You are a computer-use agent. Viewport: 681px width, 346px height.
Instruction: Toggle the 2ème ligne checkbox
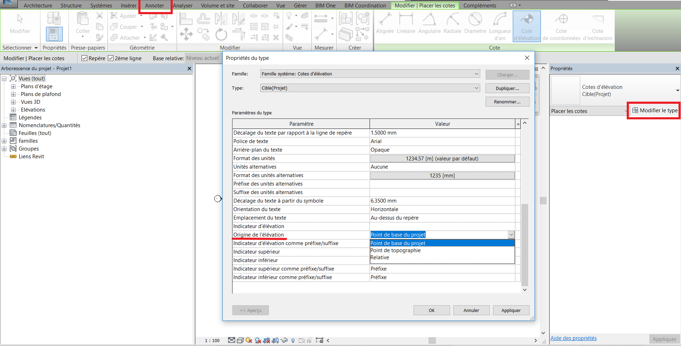[111, 58]
